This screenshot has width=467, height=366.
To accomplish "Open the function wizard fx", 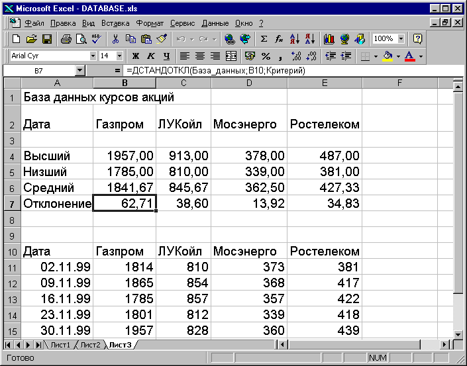I will point(279,39).
